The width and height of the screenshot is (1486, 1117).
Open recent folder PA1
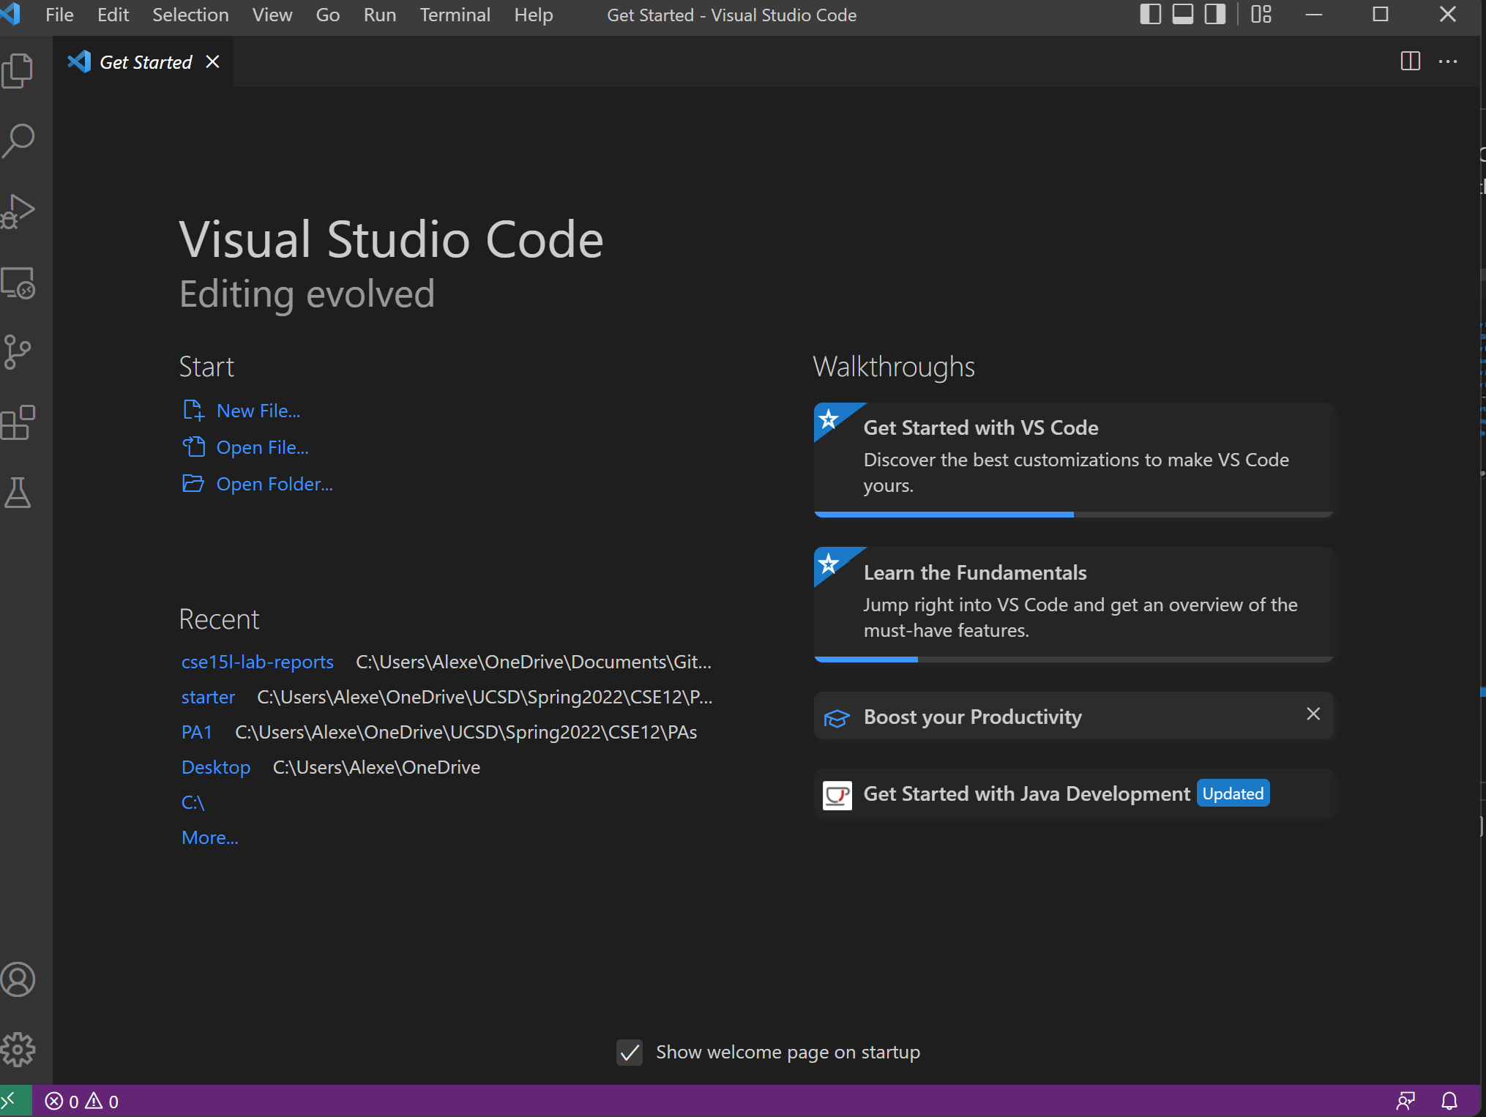196,732
